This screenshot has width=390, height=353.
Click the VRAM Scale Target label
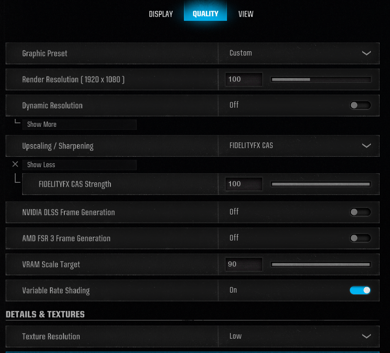click(51, 265)
